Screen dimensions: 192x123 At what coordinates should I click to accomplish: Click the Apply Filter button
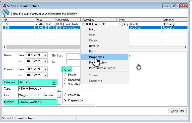[177, 111]
